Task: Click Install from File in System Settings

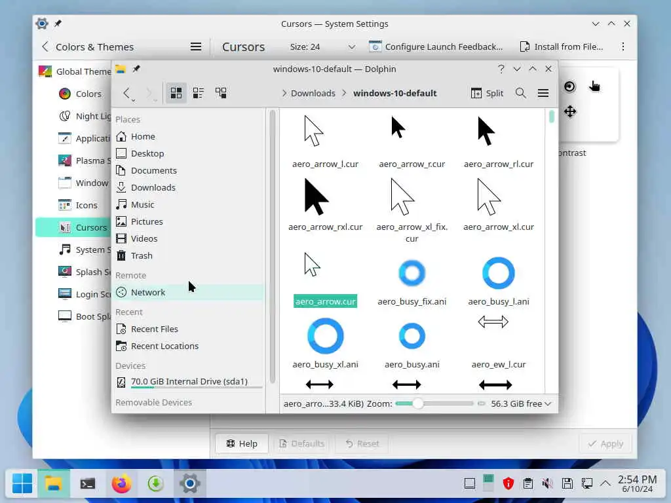Action: click(x=561, y=47)
